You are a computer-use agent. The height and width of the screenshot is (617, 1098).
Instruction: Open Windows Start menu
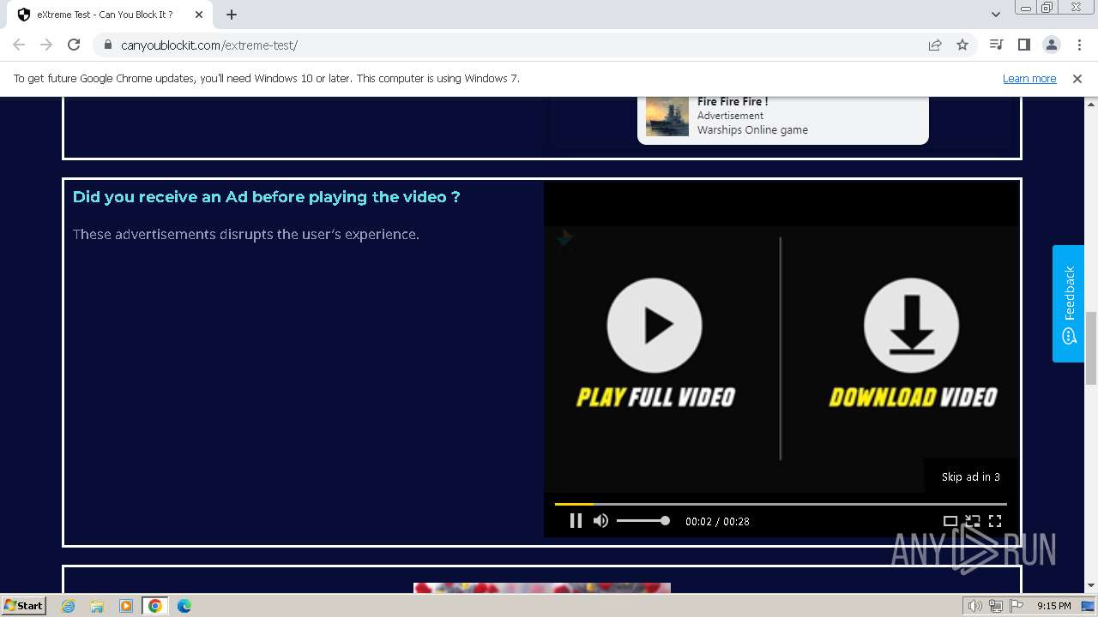coord(24,605)
